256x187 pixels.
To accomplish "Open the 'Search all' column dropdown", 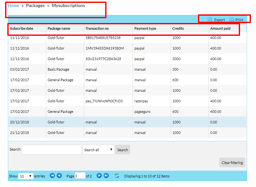I will (98, 150).
